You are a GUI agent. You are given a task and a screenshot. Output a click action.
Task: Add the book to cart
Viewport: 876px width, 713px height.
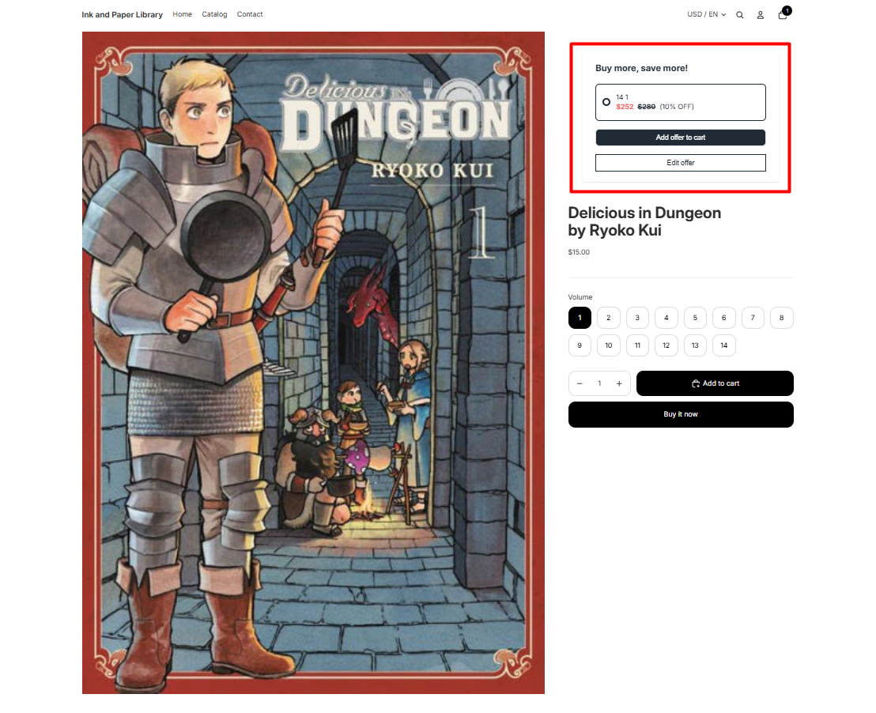715,383
